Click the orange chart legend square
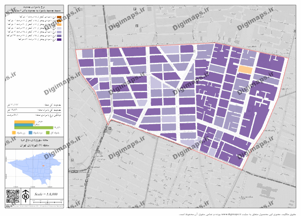The height and width of the screenshot is (216, 301). coord(14,133)
